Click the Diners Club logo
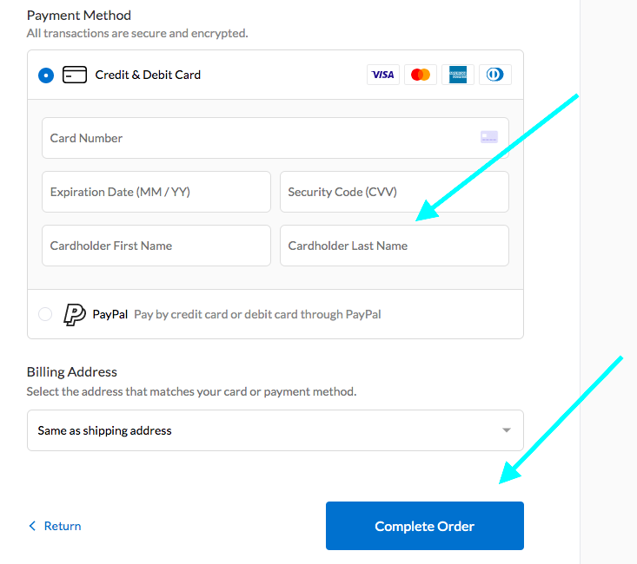The width and height of the screenshot is (637, 564). point(494,75)
